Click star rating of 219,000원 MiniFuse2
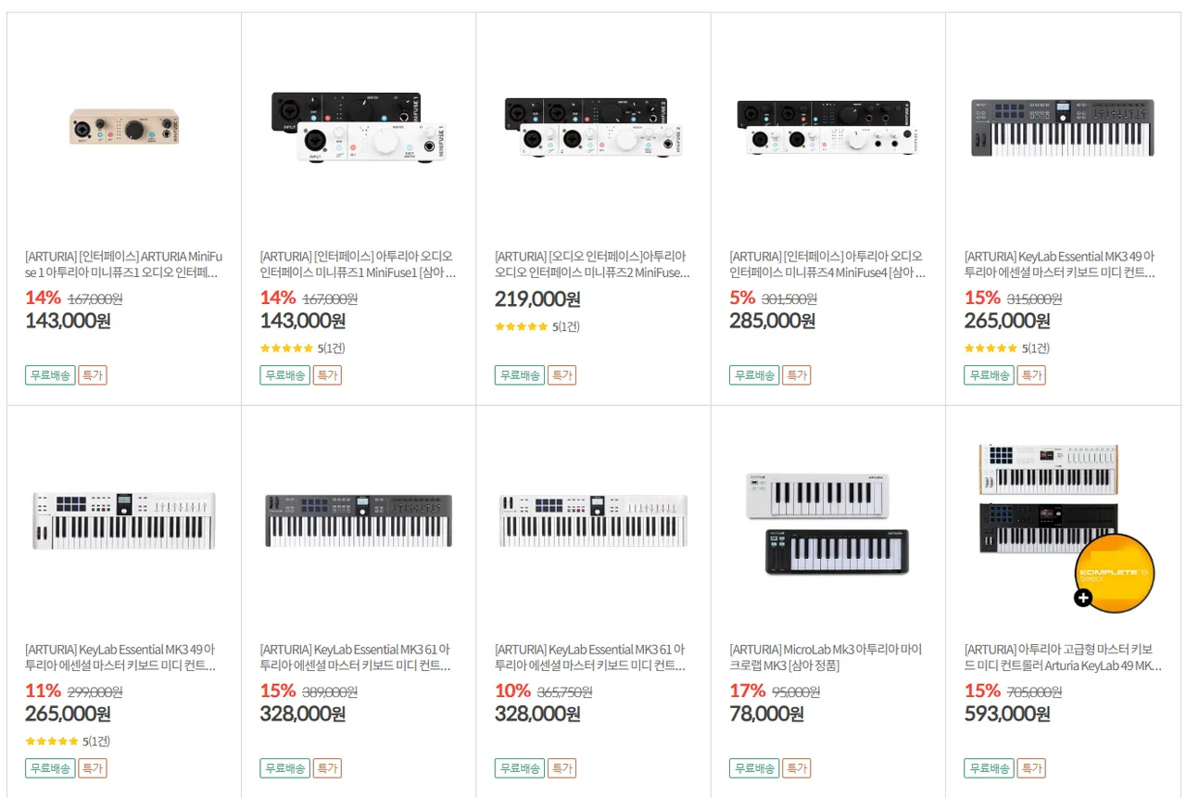1186x798 pixels. pos(521,327)
